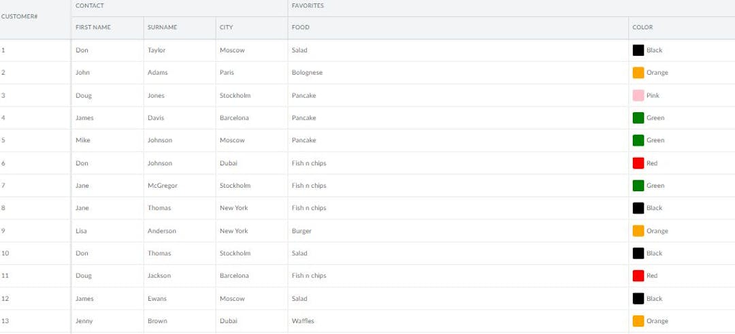Select the Ewans surname cell
The height and width of the screenshot is (334, 735).
tap(158, 299)
